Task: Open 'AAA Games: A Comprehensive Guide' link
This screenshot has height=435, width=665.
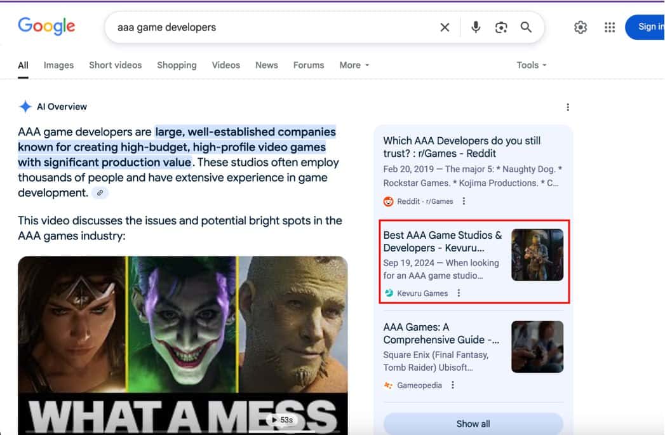Action: (441, 333)
